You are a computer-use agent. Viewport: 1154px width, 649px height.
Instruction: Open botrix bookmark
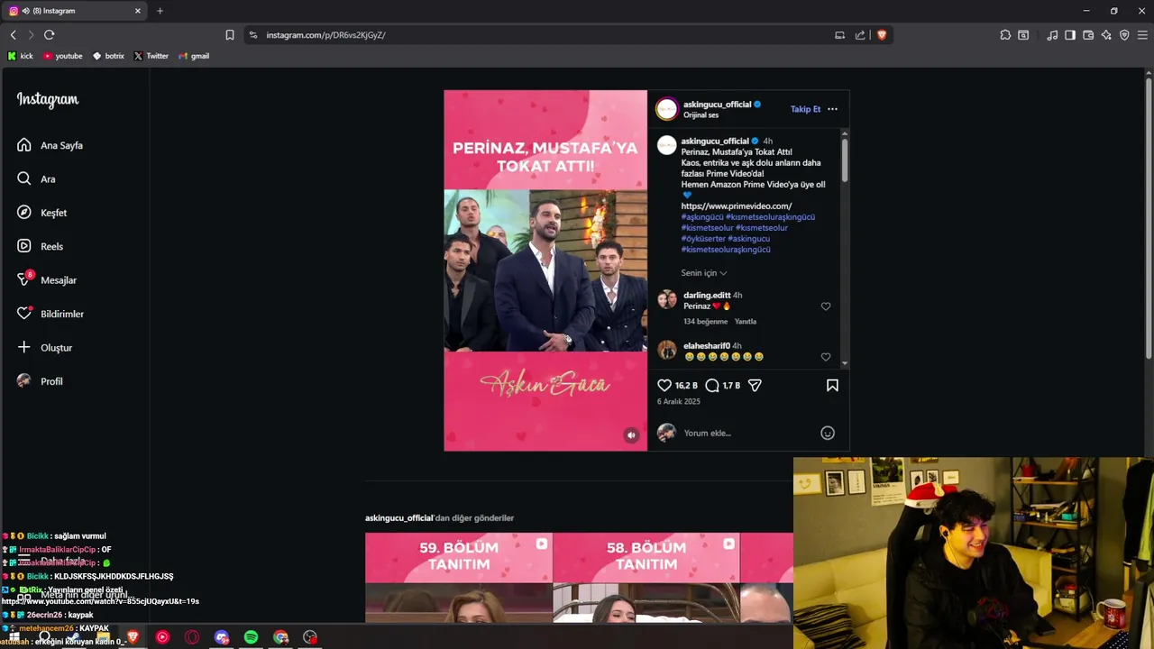pyautogui.click(x=108, y=56)
